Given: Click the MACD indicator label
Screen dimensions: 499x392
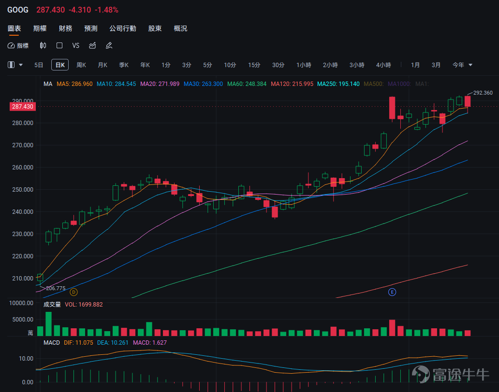Looking at the screenshot, I should pos(52,342).
